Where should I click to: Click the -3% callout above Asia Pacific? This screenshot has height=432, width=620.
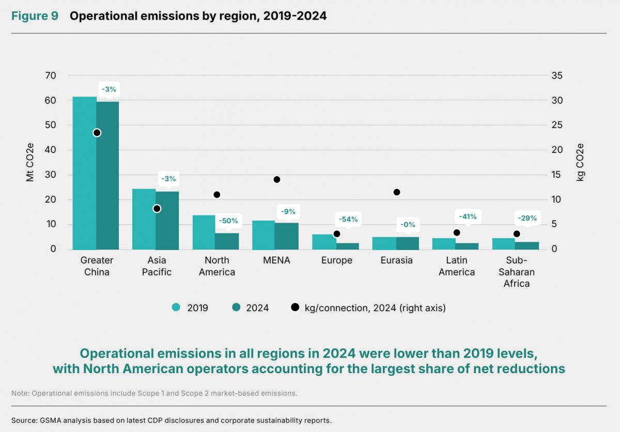168,179
